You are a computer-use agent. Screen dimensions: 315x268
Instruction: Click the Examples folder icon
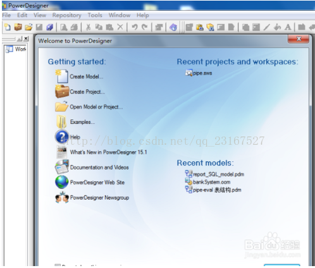point(61,122)
